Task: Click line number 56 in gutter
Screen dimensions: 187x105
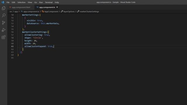Action: (12, 32)
